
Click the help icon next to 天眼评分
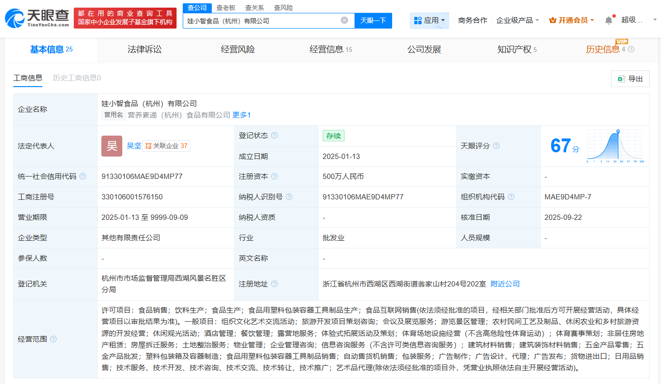pos(496,146)
